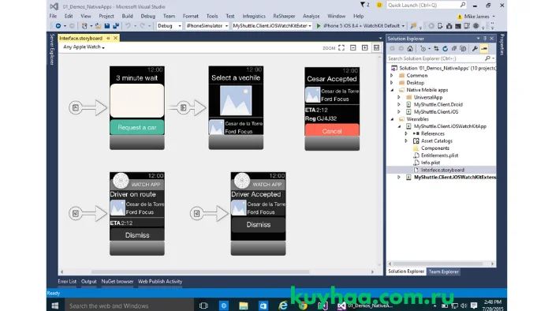Open File Explorer from the taskbar
Viewport: 552px width, 311px height.
click(243, 305)
